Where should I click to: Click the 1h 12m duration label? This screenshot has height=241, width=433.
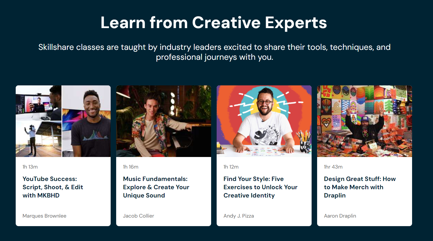231,167
